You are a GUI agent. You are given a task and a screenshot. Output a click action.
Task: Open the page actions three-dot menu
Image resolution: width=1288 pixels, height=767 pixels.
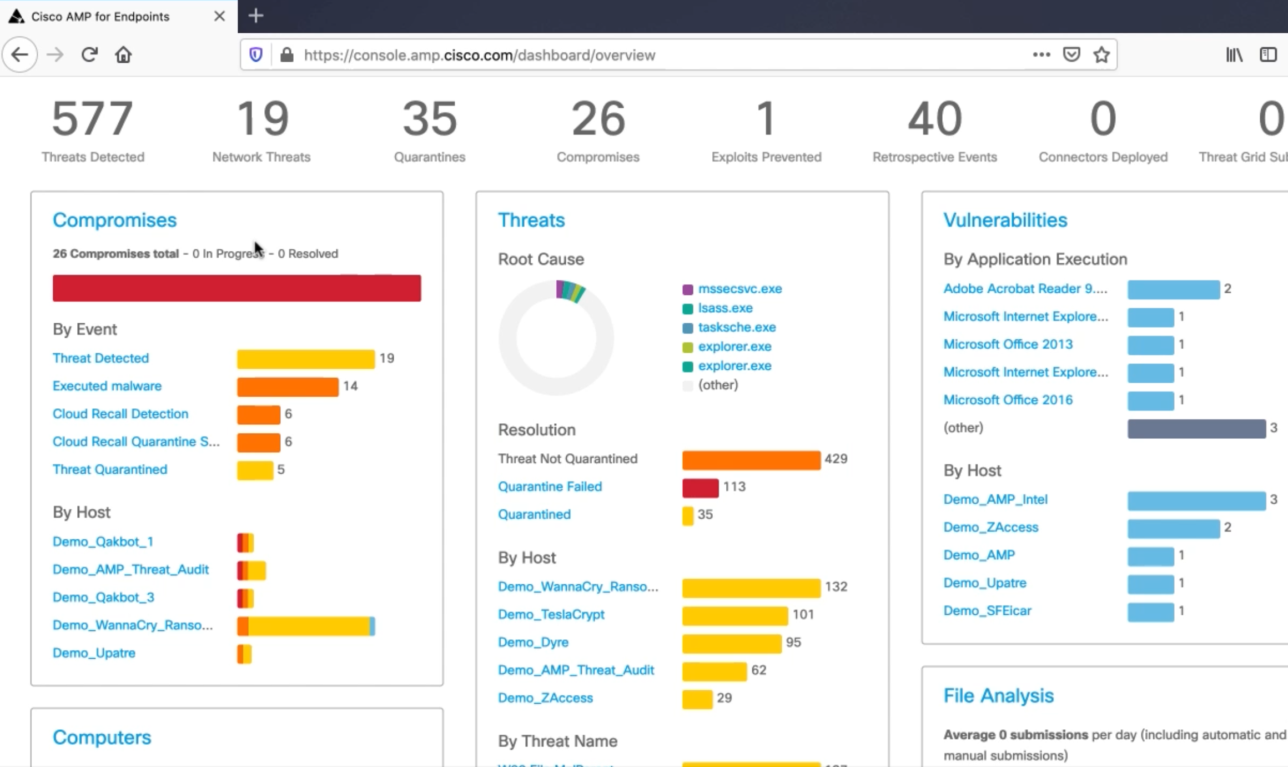tap(1041, 54)
